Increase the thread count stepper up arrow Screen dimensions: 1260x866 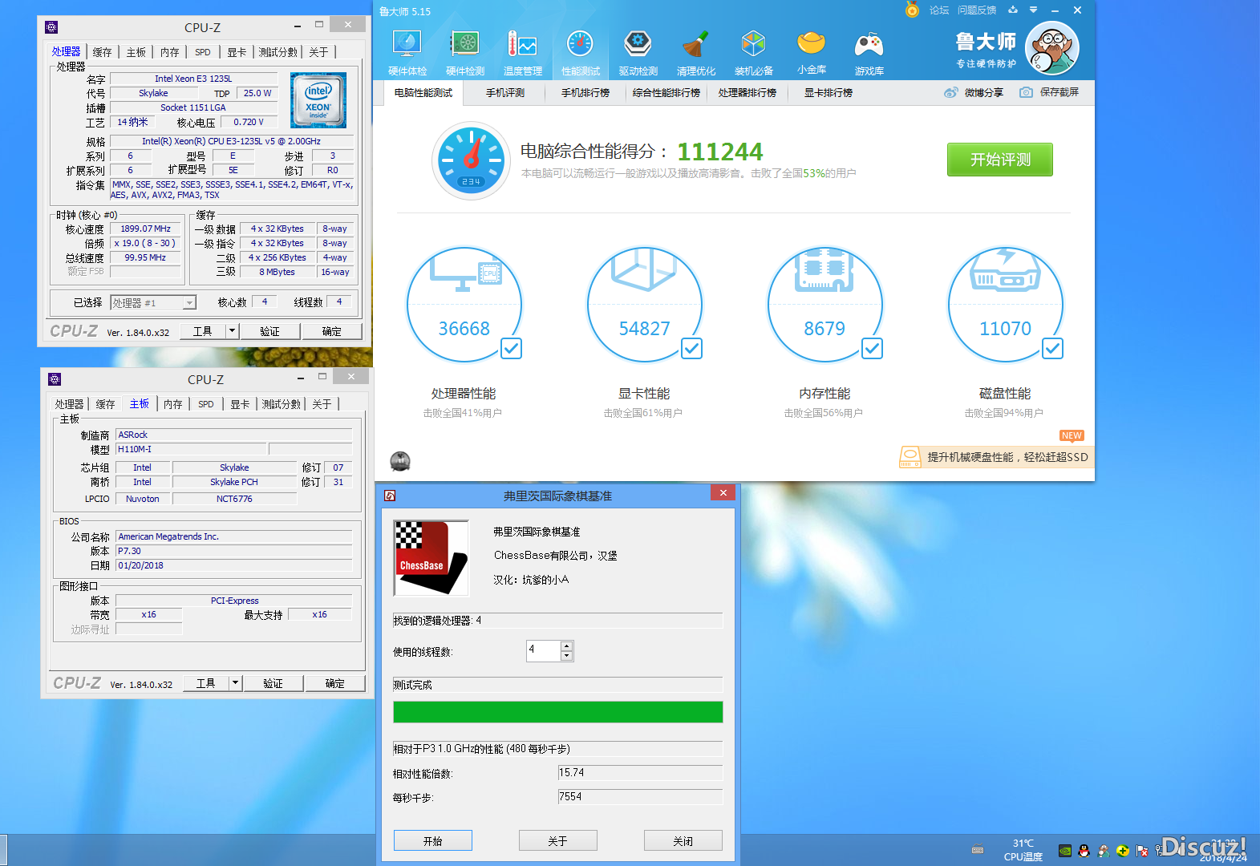click(567, 645)
